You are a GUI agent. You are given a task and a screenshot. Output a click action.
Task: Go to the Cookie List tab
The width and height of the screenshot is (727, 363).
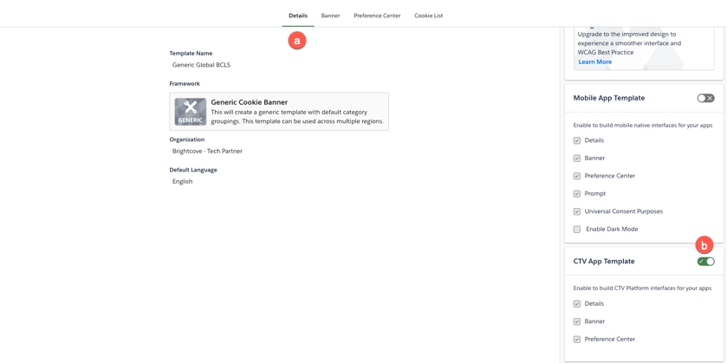(x=428, y=16)
